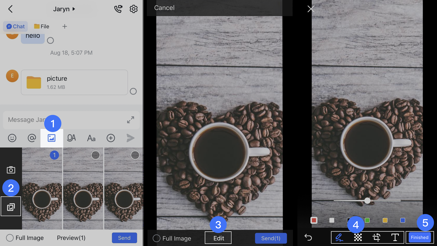Switch to the File tab
The height and width of the screenshot is (246, 437).
tap(42, 26)
